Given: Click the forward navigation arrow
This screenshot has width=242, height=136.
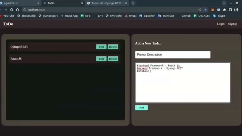Looking at the screenshot, I should 6,10.
